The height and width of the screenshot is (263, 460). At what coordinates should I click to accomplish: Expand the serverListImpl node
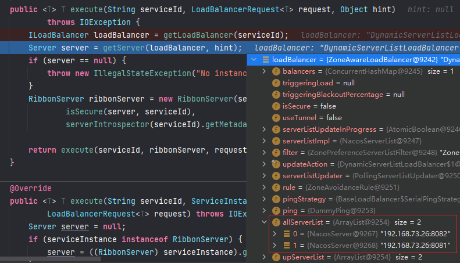265,141
